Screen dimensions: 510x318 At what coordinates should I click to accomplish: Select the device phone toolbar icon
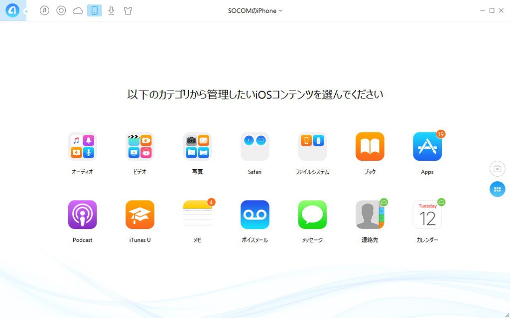[95, 11]
